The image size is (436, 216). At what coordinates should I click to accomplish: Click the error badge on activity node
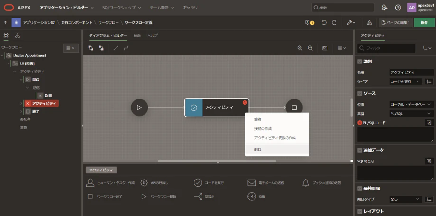[x=245, y=102]
